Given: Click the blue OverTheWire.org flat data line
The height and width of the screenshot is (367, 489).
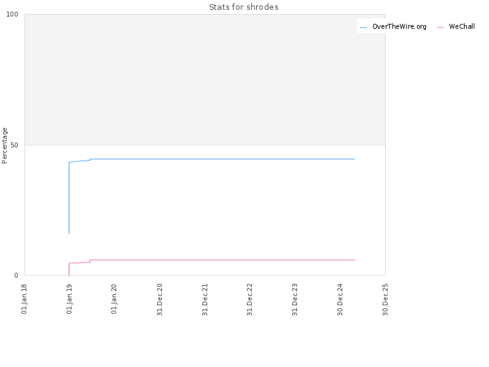Looking at the screenshot, I should [222, 159].
